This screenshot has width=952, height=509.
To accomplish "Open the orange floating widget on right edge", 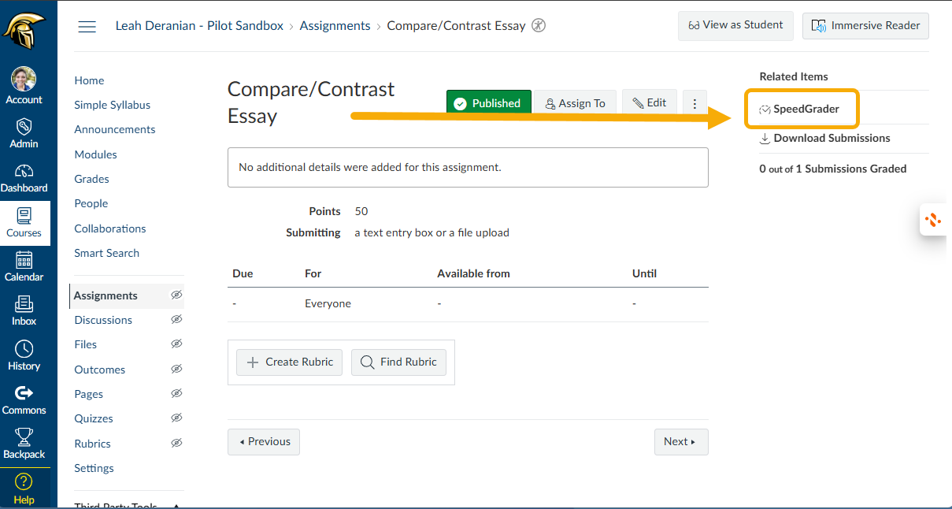I will 934,220.
